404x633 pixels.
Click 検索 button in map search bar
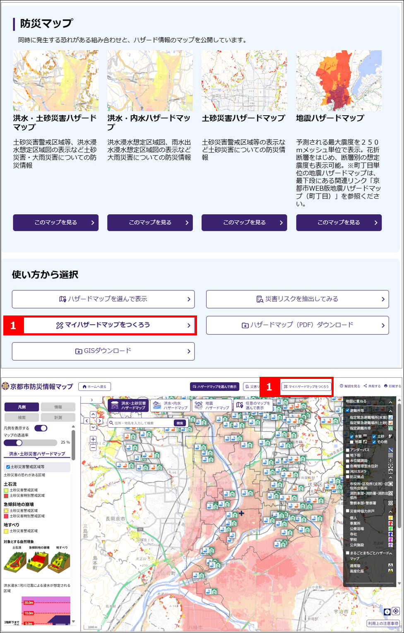180,423
